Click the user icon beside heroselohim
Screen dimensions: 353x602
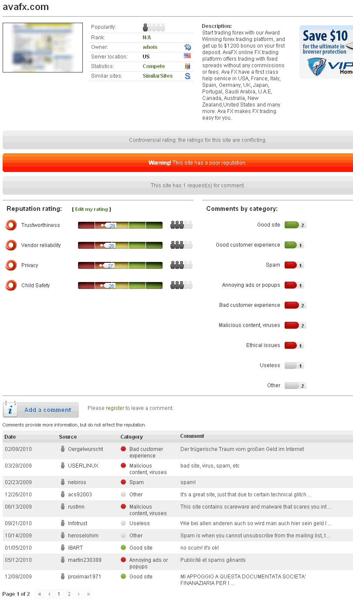(x=63, y=535)
